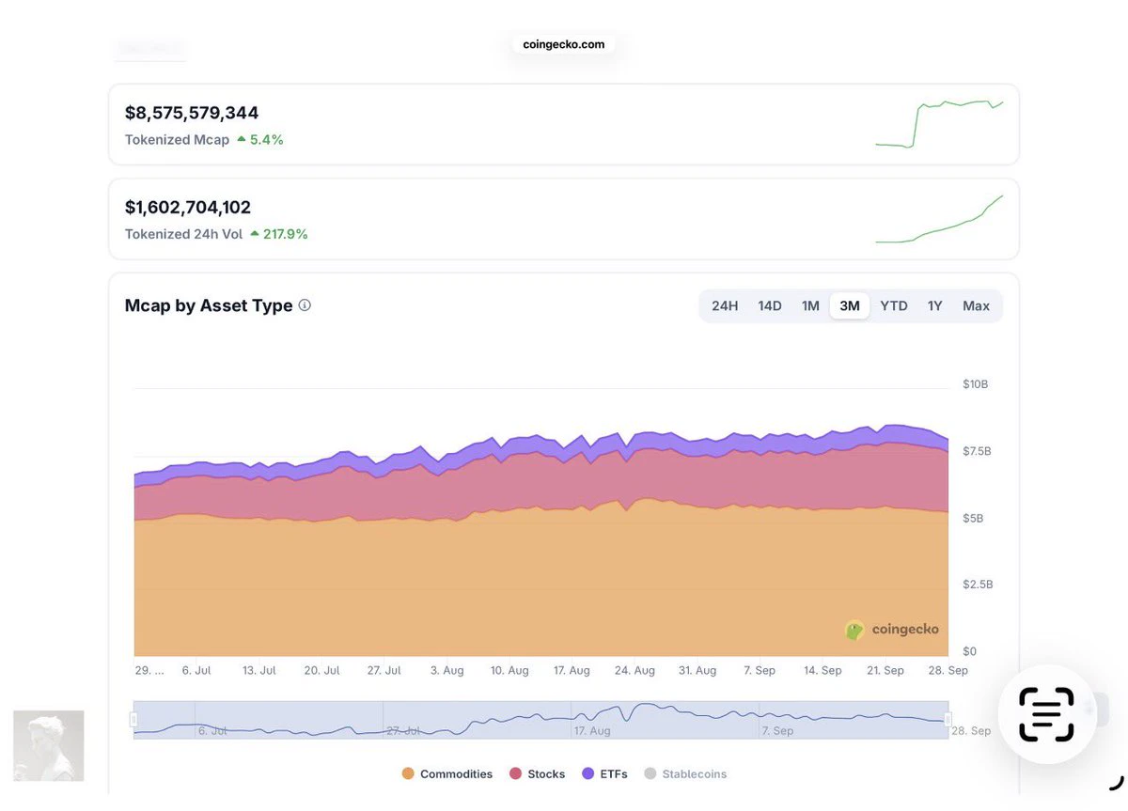Click the orange Commodities color dot
This screenshot has width=1128, height=811.
[408, 774]
